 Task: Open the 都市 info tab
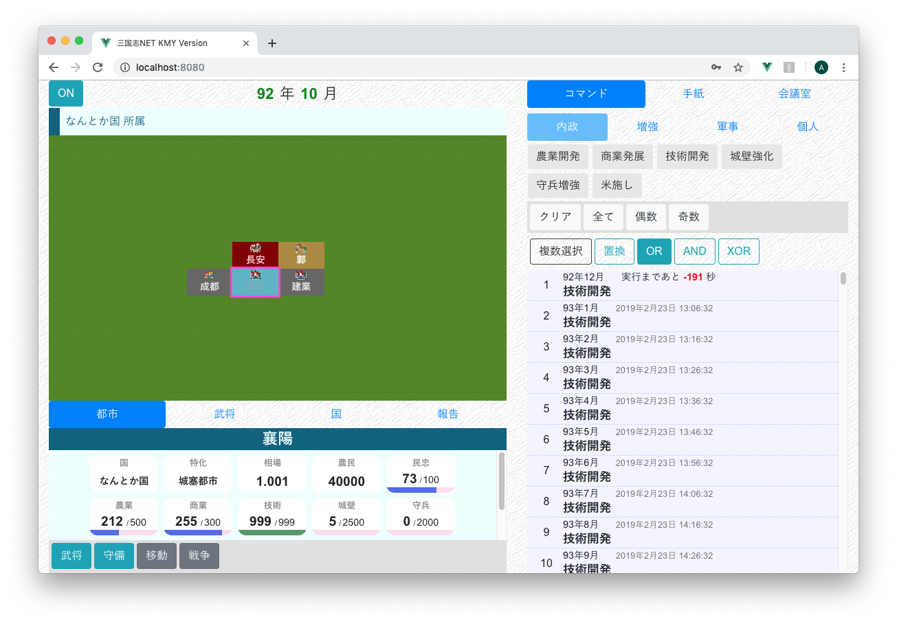coord(107,414)
